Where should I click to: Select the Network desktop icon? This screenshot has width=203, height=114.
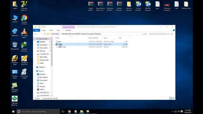pos(15,32)
